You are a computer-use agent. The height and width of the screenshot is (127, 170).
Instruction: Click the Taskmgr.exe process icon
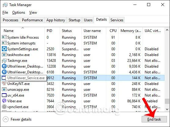pyautogui.click(x=4, y=61)
